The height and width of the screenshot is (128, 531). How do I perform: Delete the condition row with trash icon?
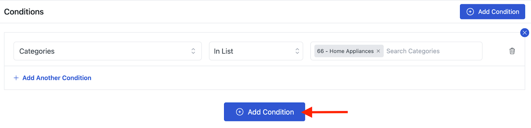pyautogui.click(x=512, y=51)
